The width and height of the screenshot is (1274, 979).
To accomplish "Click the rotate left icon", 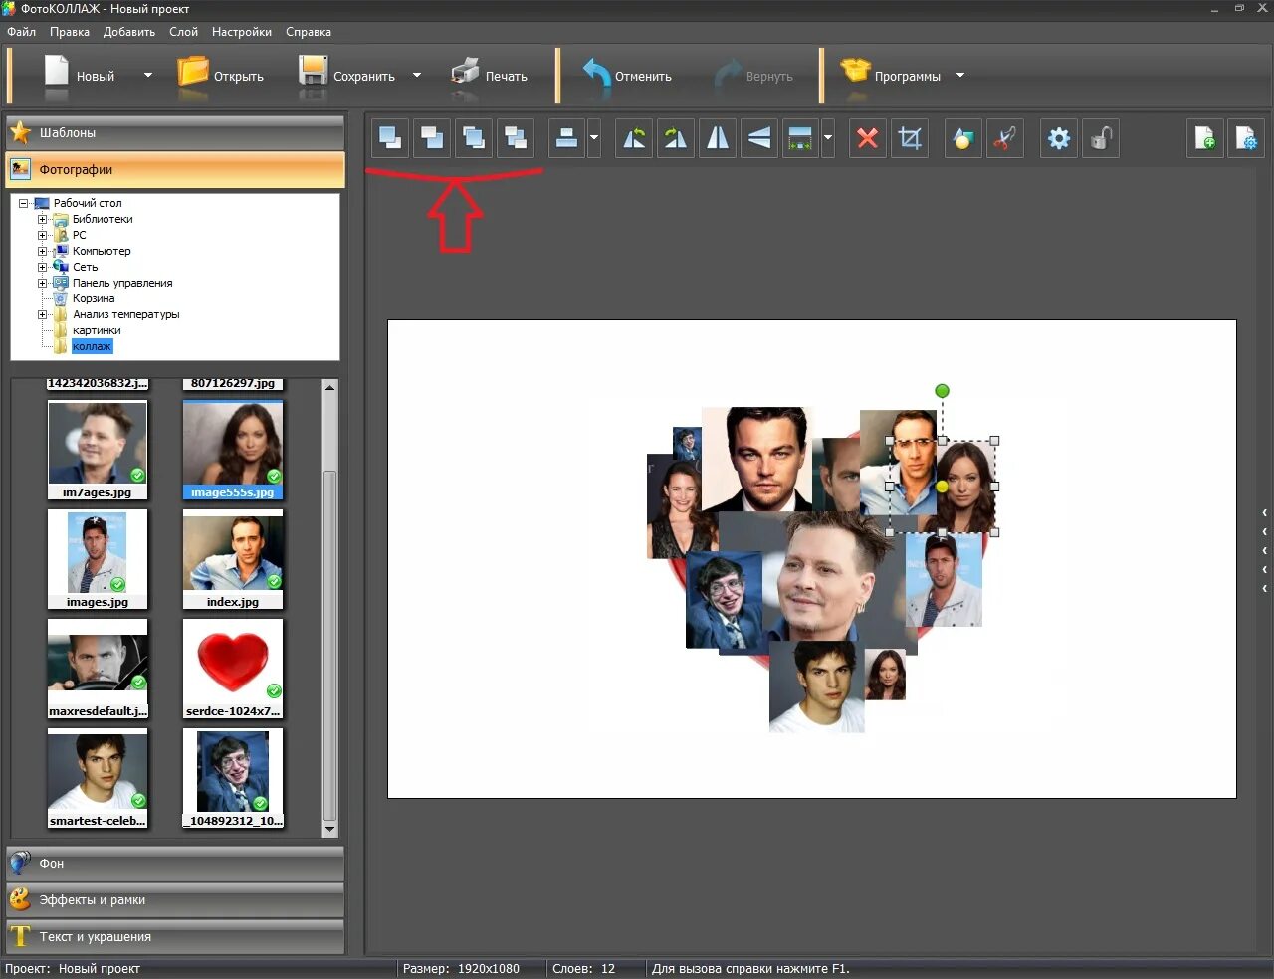I will click(634, 138).
